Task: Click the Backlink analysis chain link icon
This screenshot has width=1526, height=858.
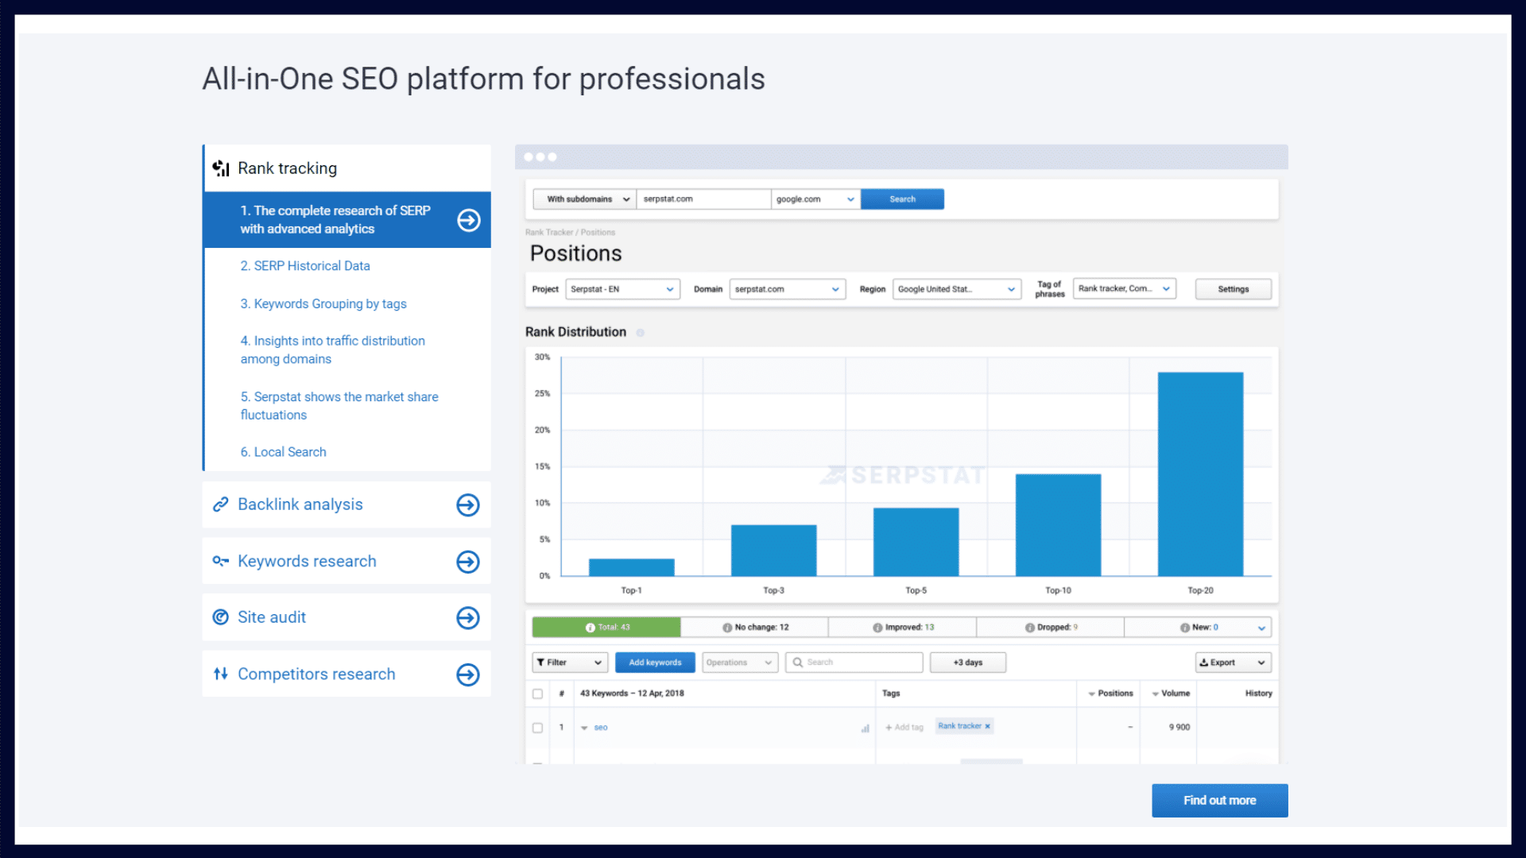Action: tap(220, 504)
